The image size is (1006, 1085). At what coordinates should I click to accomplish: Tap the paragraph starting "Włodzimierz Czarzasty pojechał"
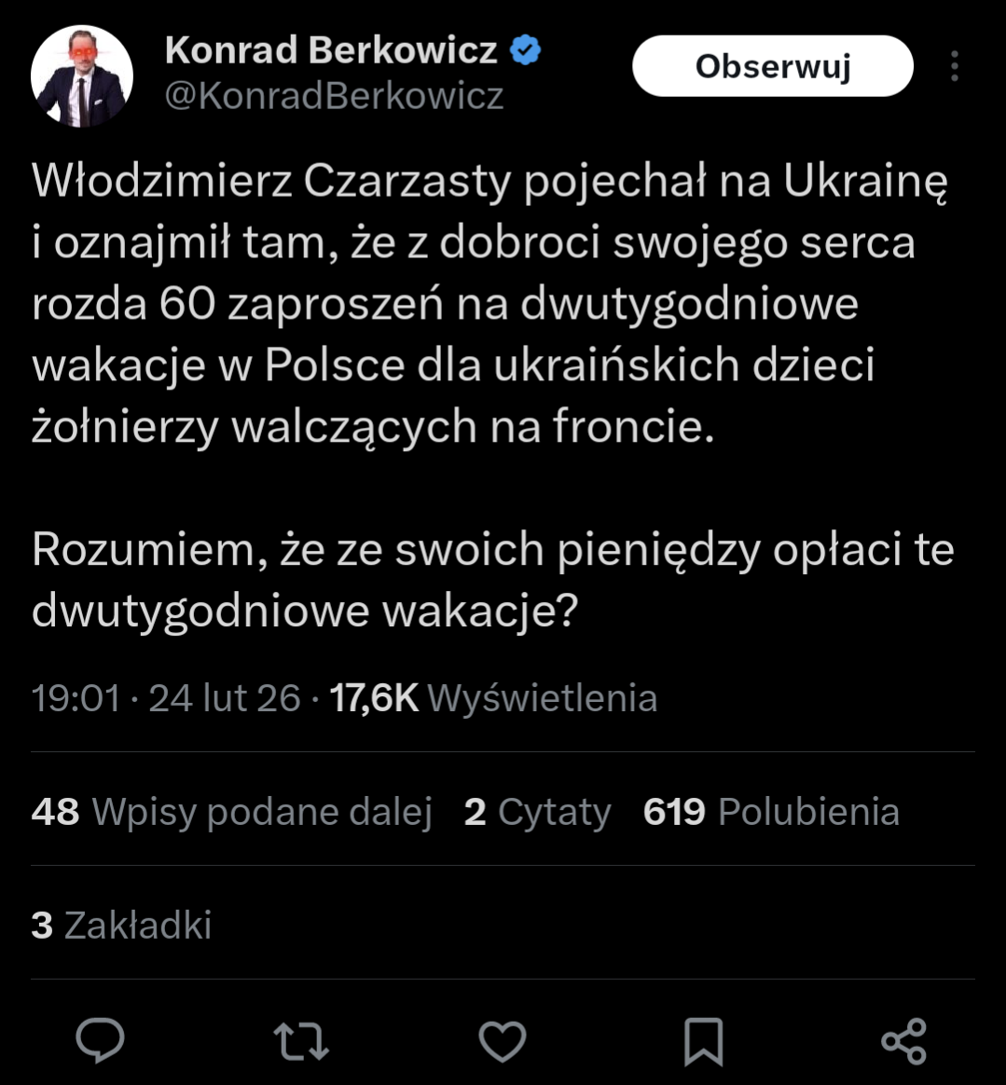[x=489, y=305]
